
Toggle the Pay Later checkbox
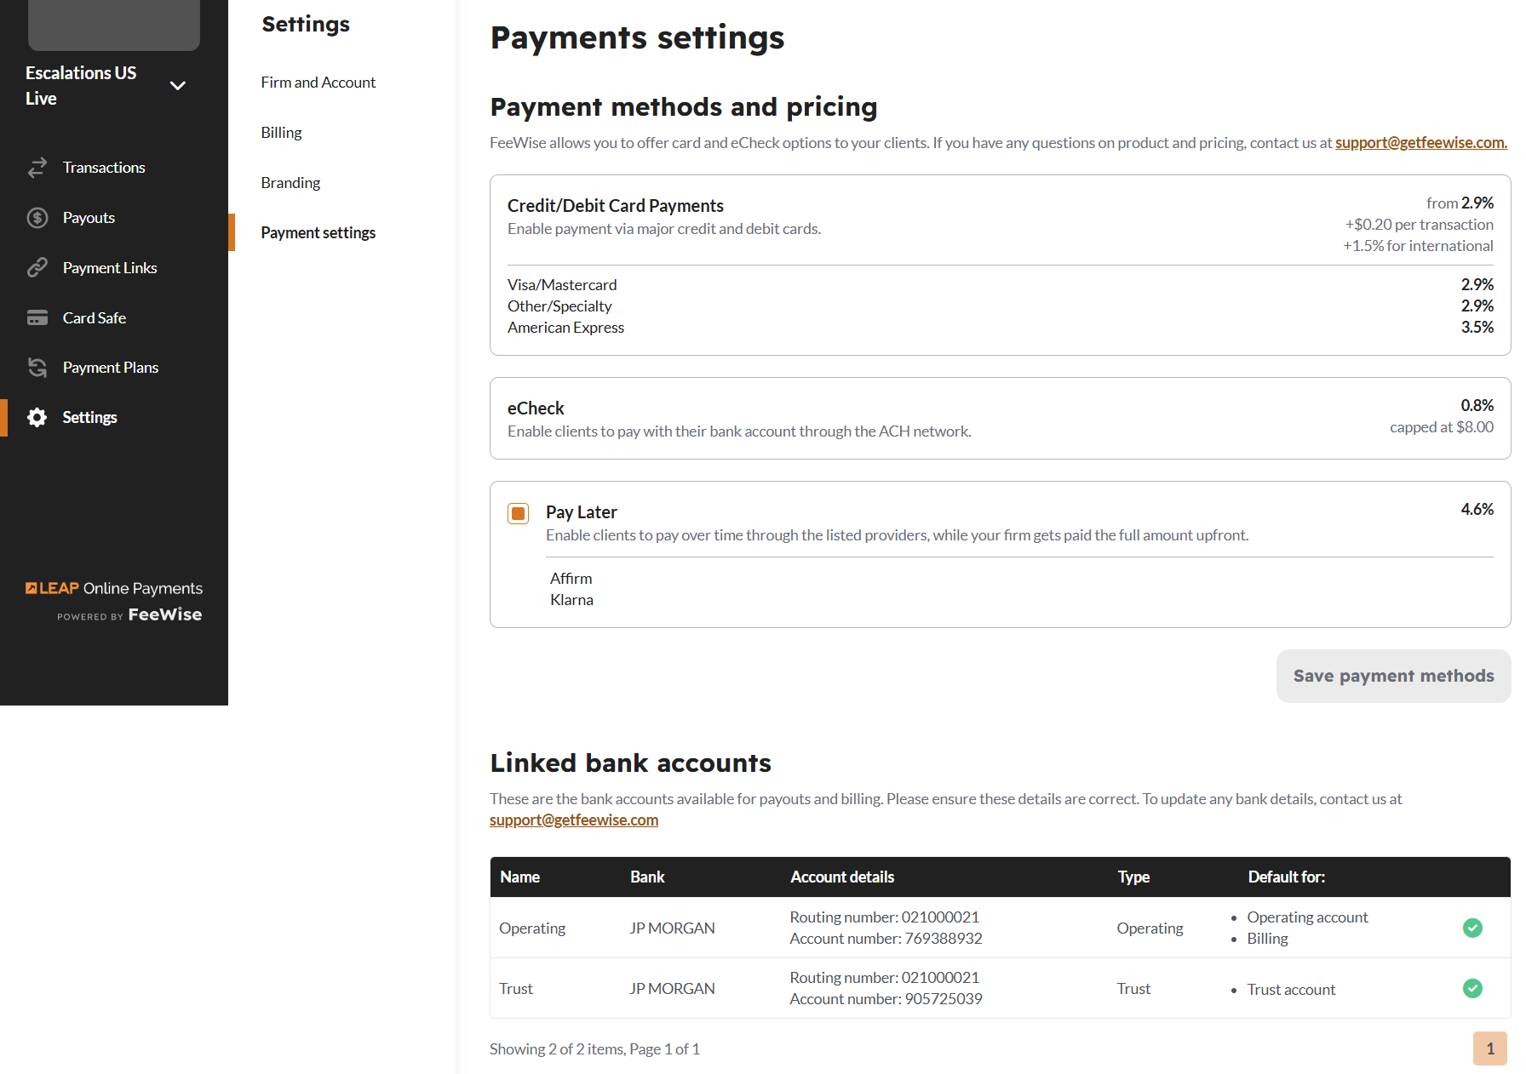(x=518, y=513)
